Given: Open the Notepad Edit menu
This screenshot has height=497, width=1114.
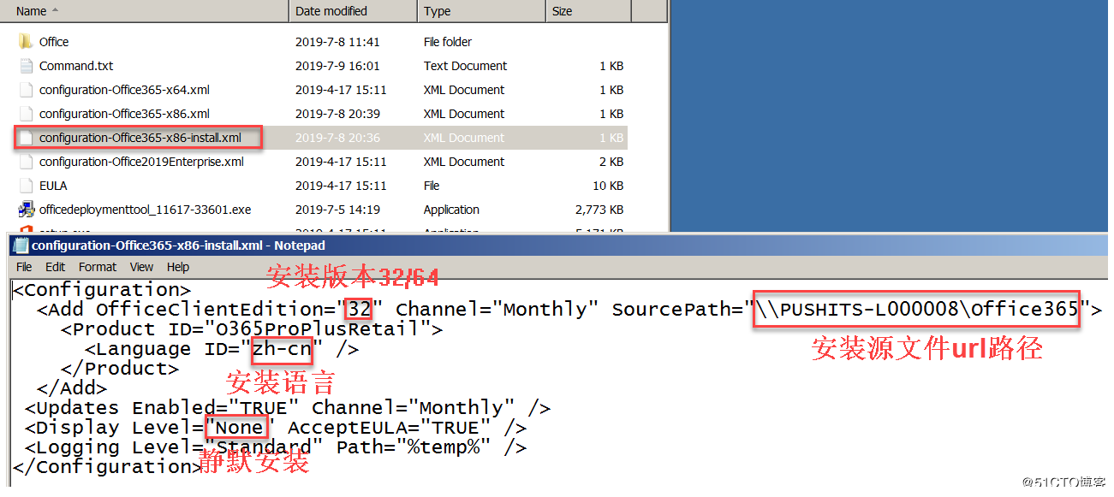Looking at the screenshot, I should [x=55, y=267].
